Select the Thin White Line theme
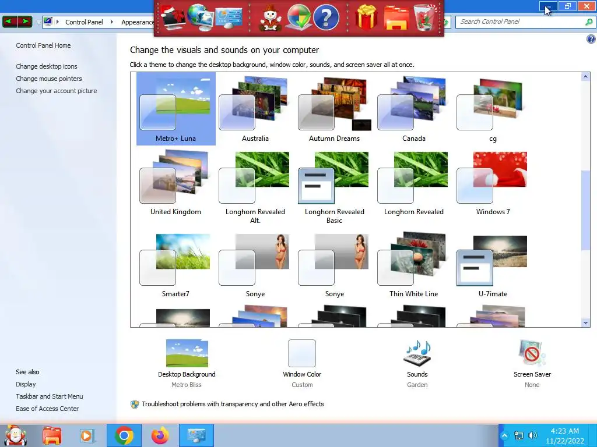The width and height of the screenshot is (597, 447). click(414, 265)
